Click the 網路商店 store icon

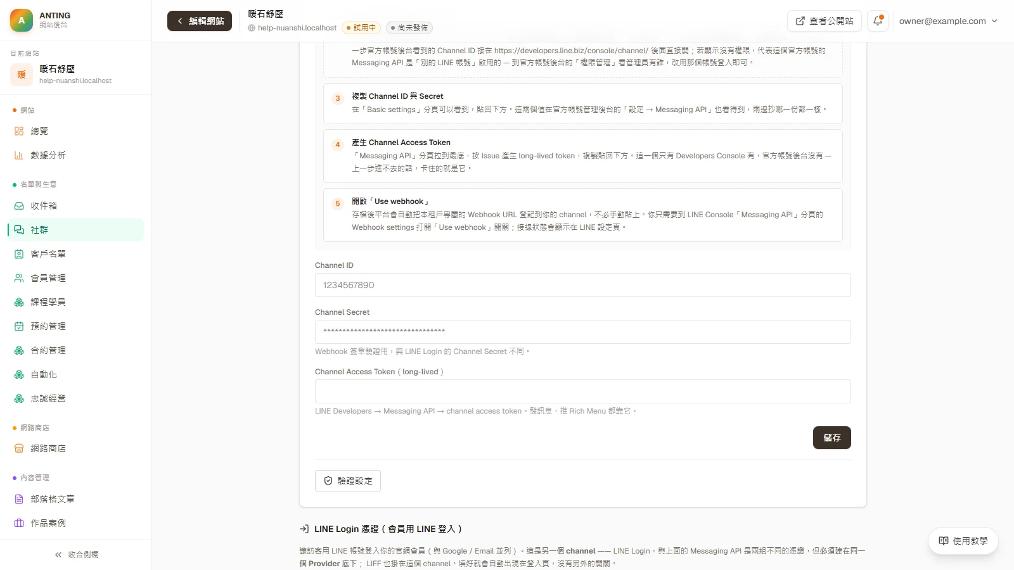coord(19,448)
